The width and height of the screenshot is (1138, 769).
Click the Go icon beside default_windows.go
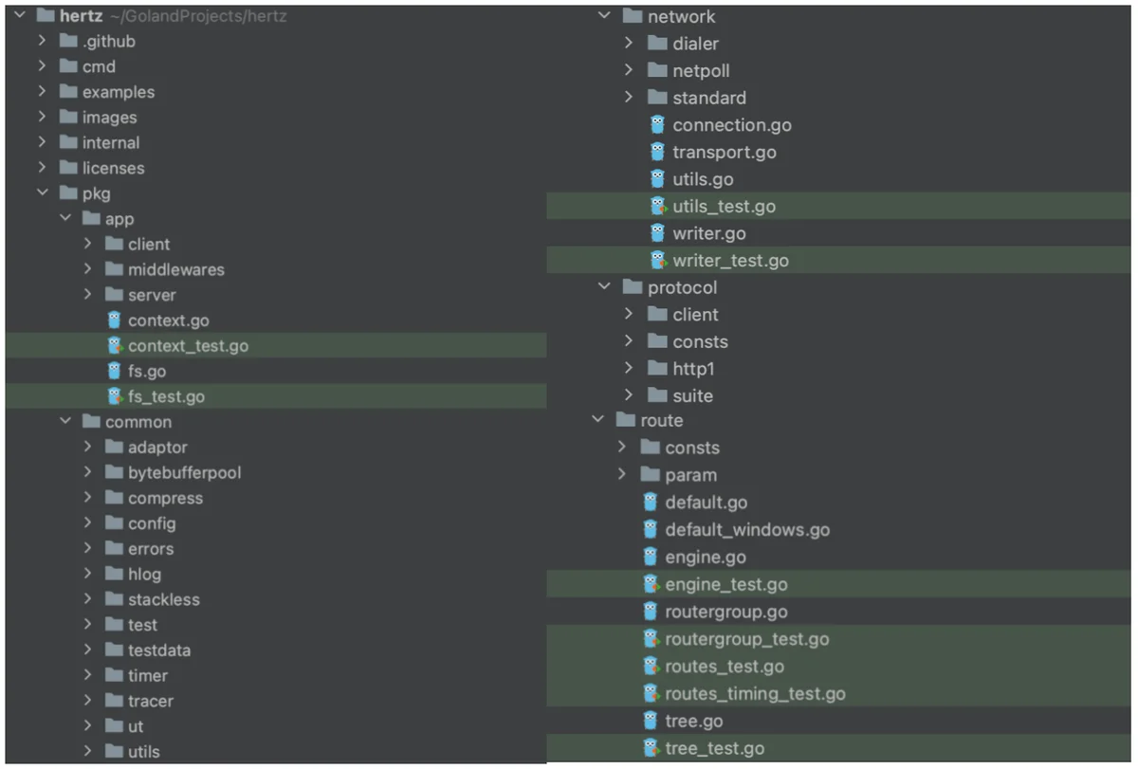coord(650,530)
